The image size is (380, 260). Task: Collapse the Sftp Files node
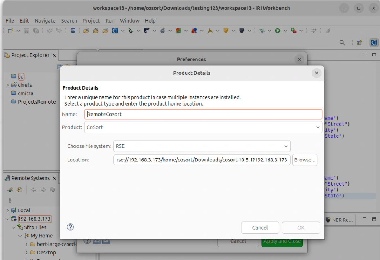tap(14, 227)
